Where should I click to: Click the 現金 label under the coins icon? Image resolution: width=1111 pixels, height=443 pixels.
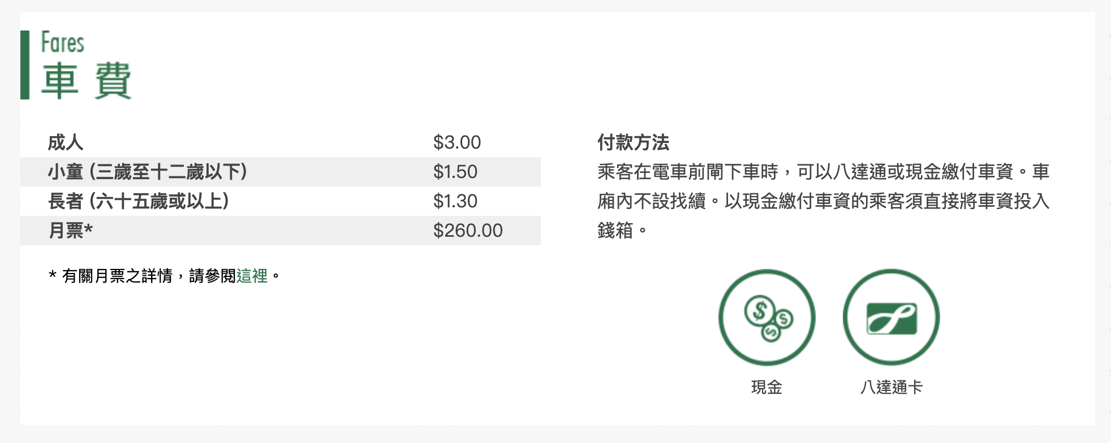click(766, 388)
